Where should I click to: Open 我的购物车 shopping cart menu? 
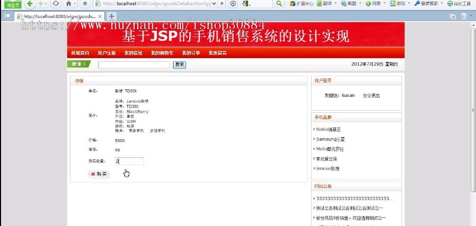[x=162, y=53]
